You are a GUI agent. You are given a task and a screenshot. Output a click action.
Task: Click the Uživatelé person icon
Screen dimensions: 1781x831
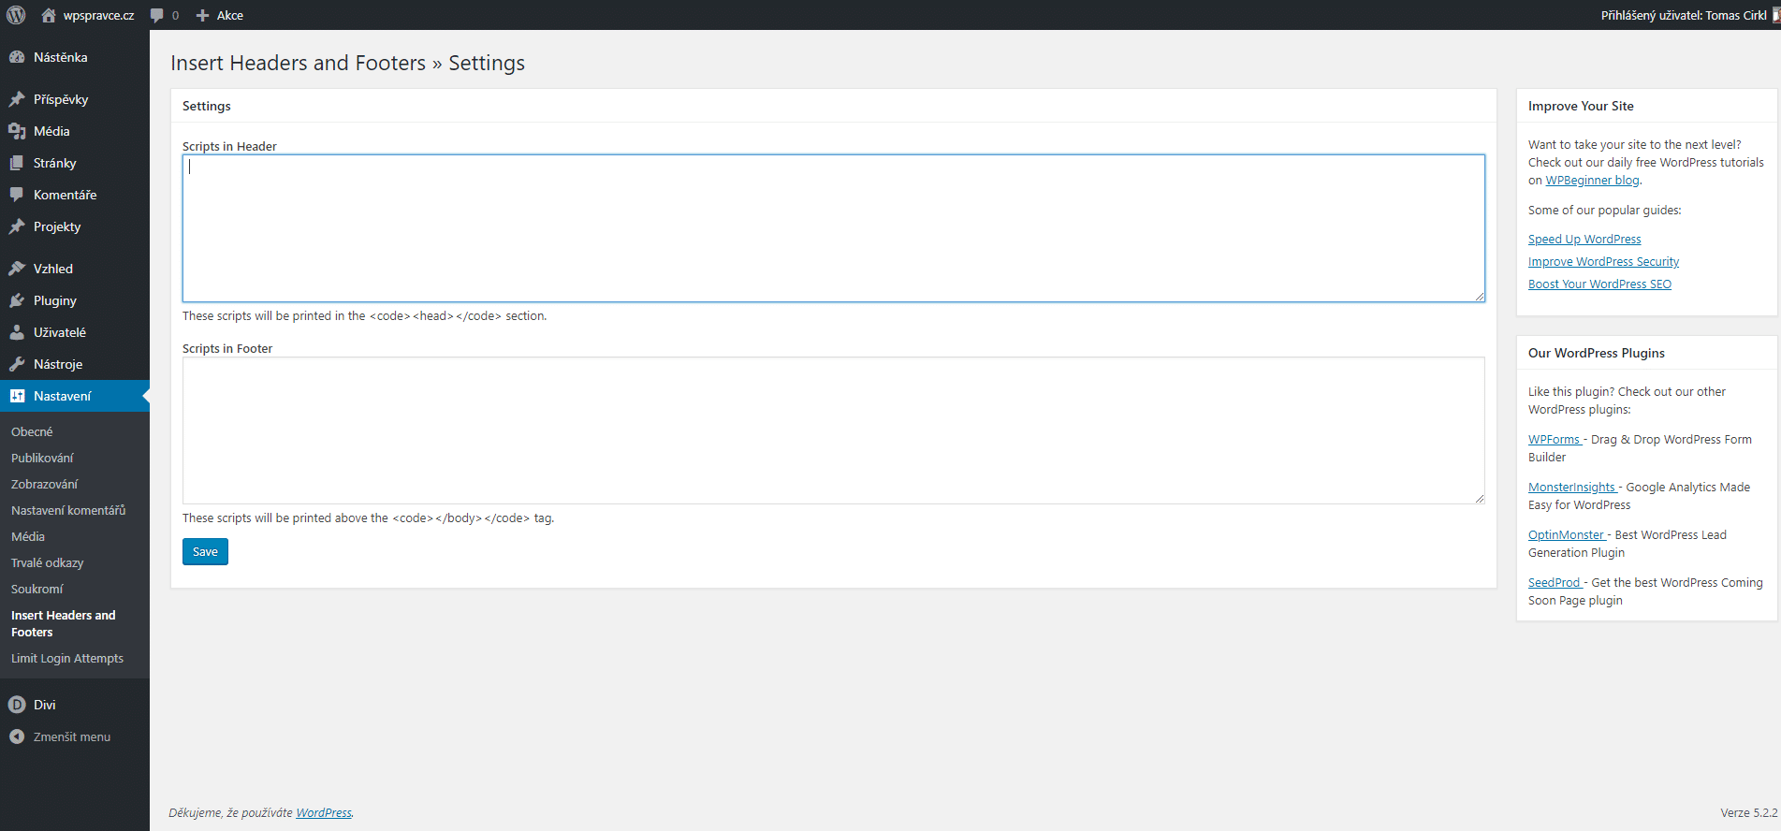point(17,332)
